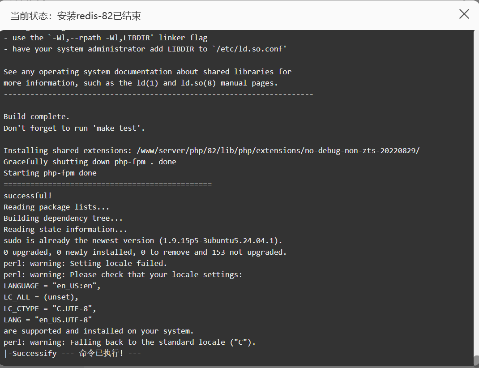Close the redis-82 installation log dialog
The height and width of the screenshot is (368, 479).
click(464, 14)
